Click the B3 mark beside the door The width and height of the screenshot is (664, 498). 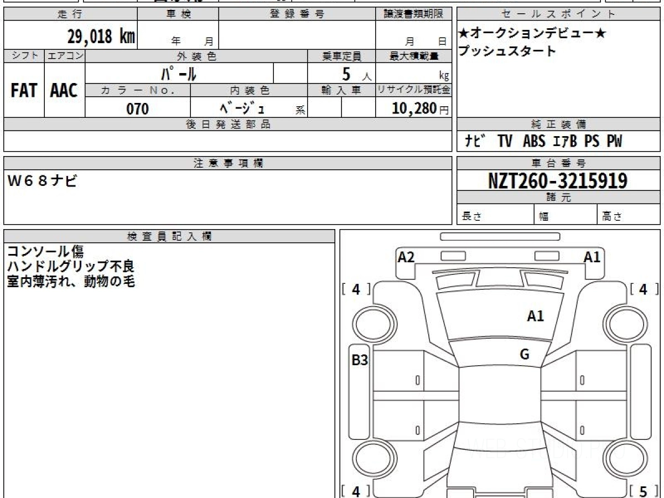360,360
